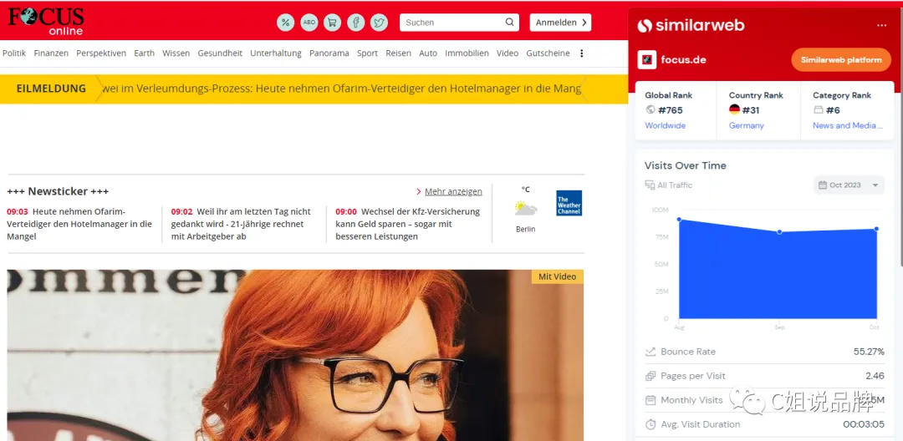Click the Bounce Rate chart icon
The height and width of the screenshot is (441, 903).
click(650, 352)
